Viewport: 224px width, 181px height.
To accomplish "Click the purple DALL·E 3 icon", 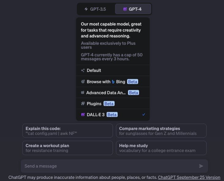I will (x=83, y=114).
